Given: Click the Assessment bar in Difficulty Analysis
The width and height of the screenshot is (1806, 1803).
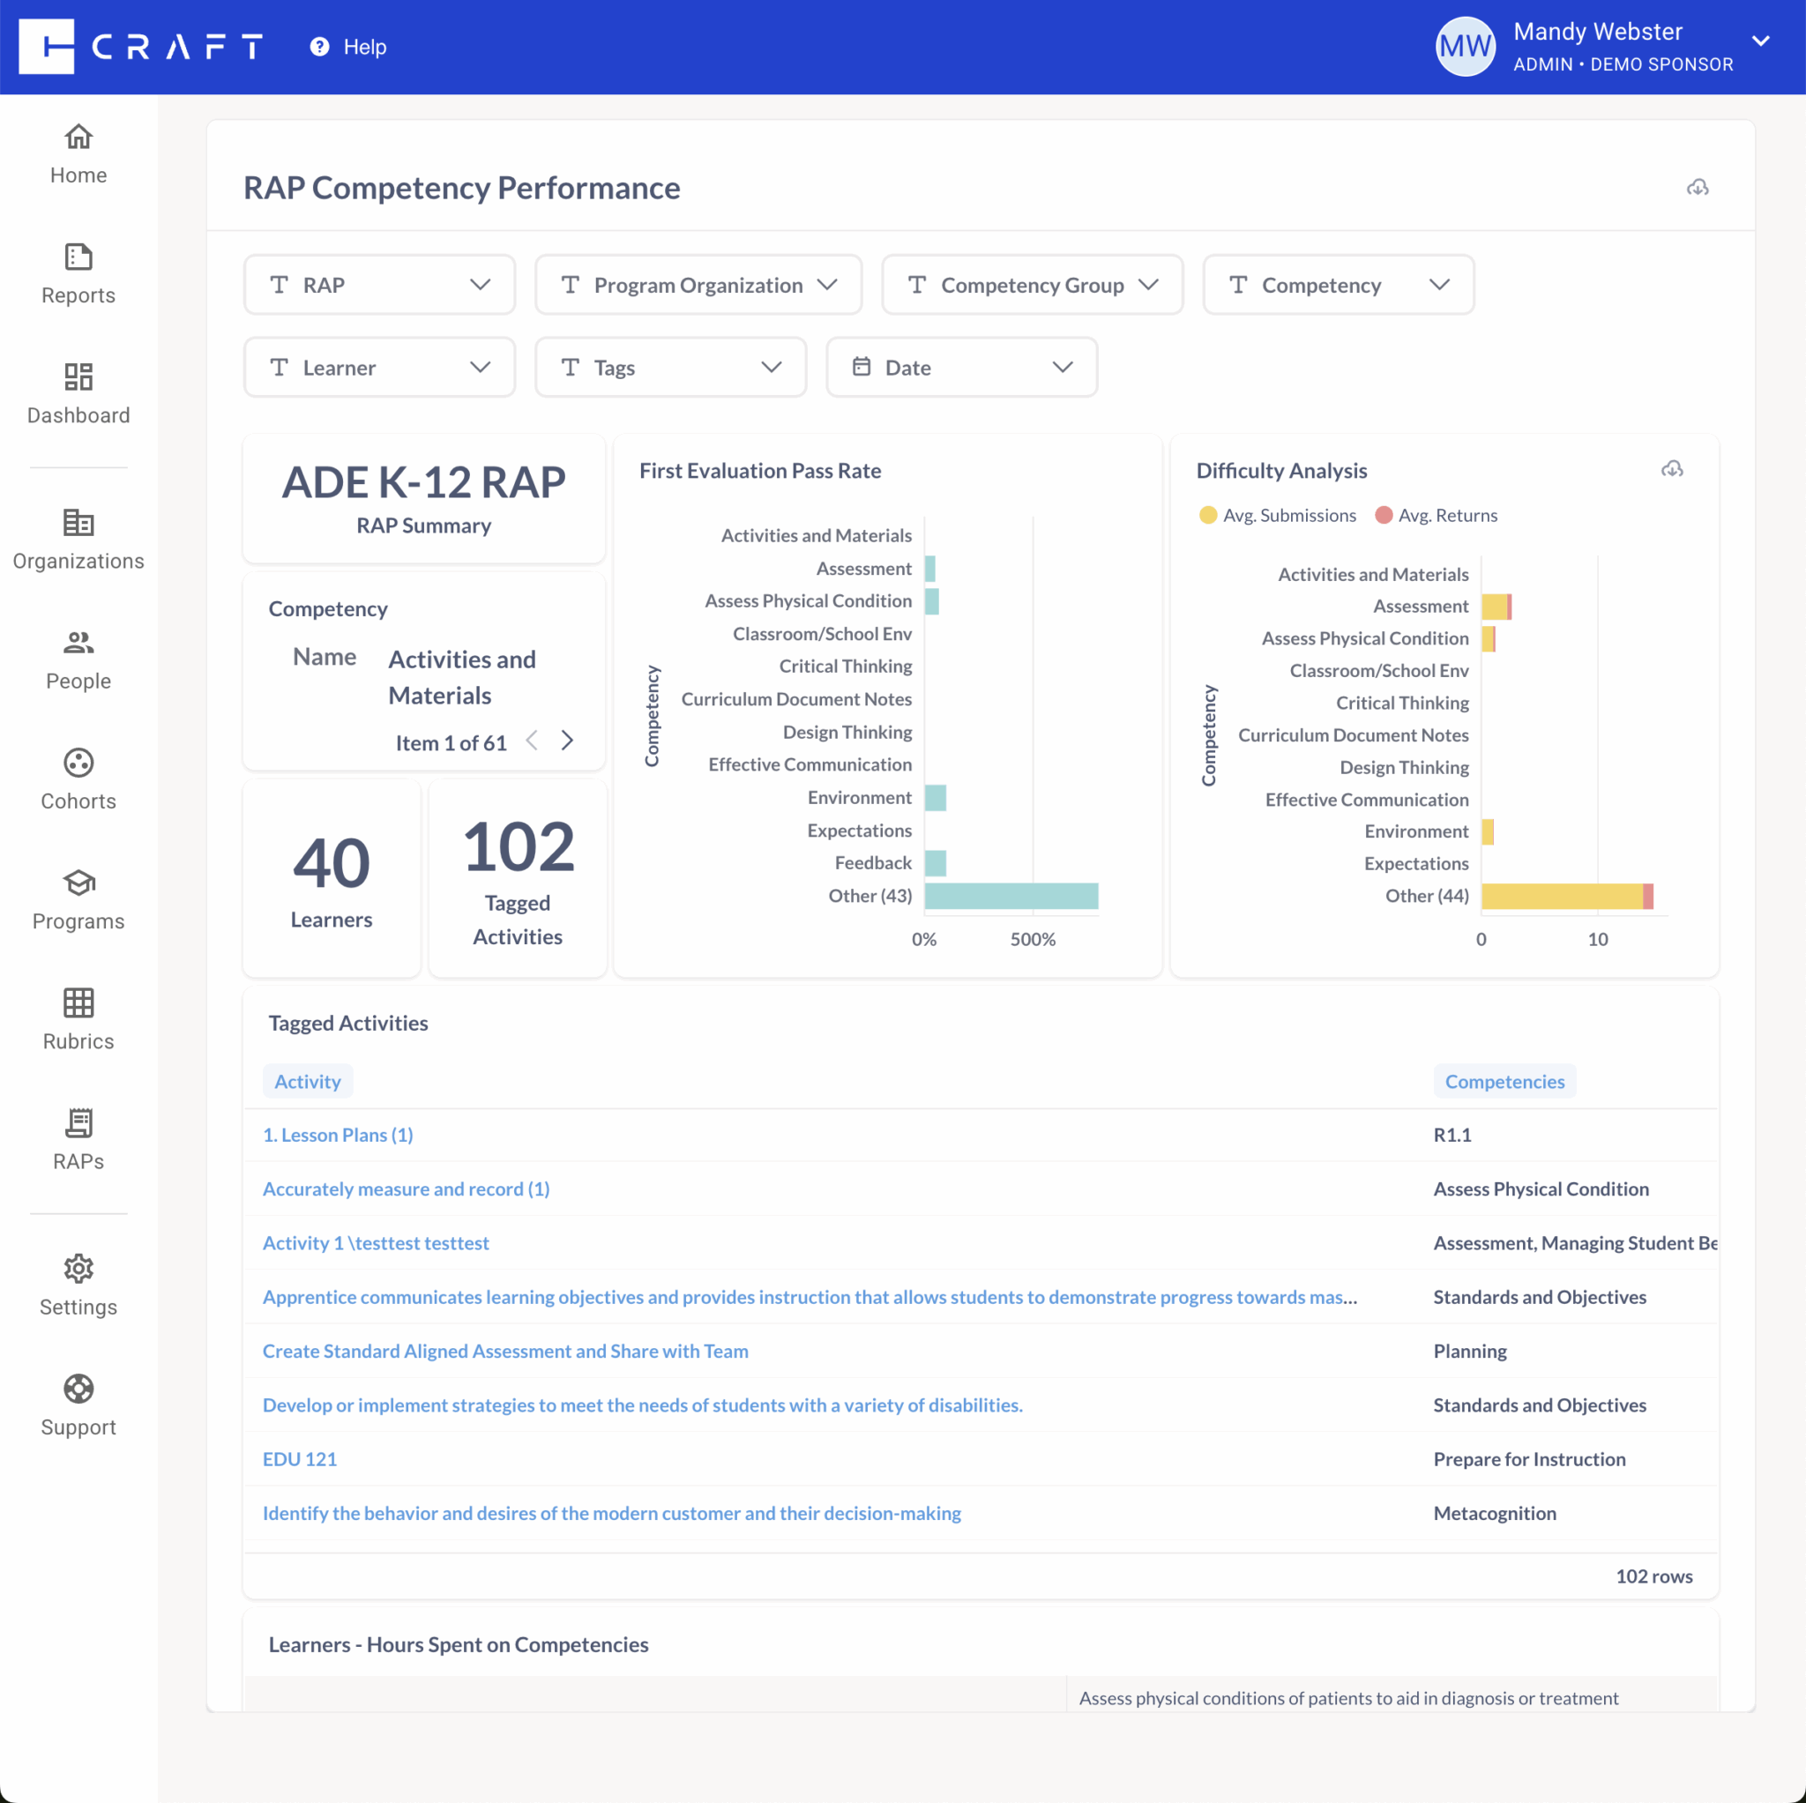Looking at the screenshot, I should coord(1496,607).
